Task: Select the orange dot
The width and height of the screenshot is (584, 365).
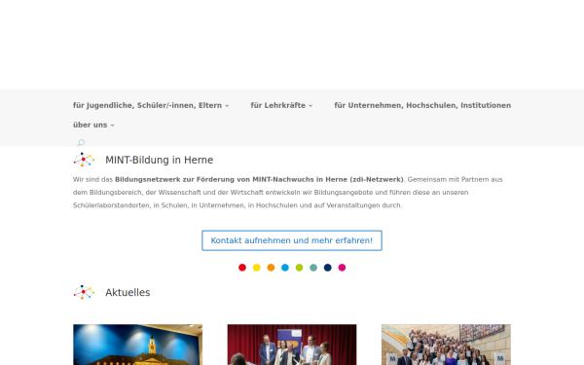Action: coord(271,268)
